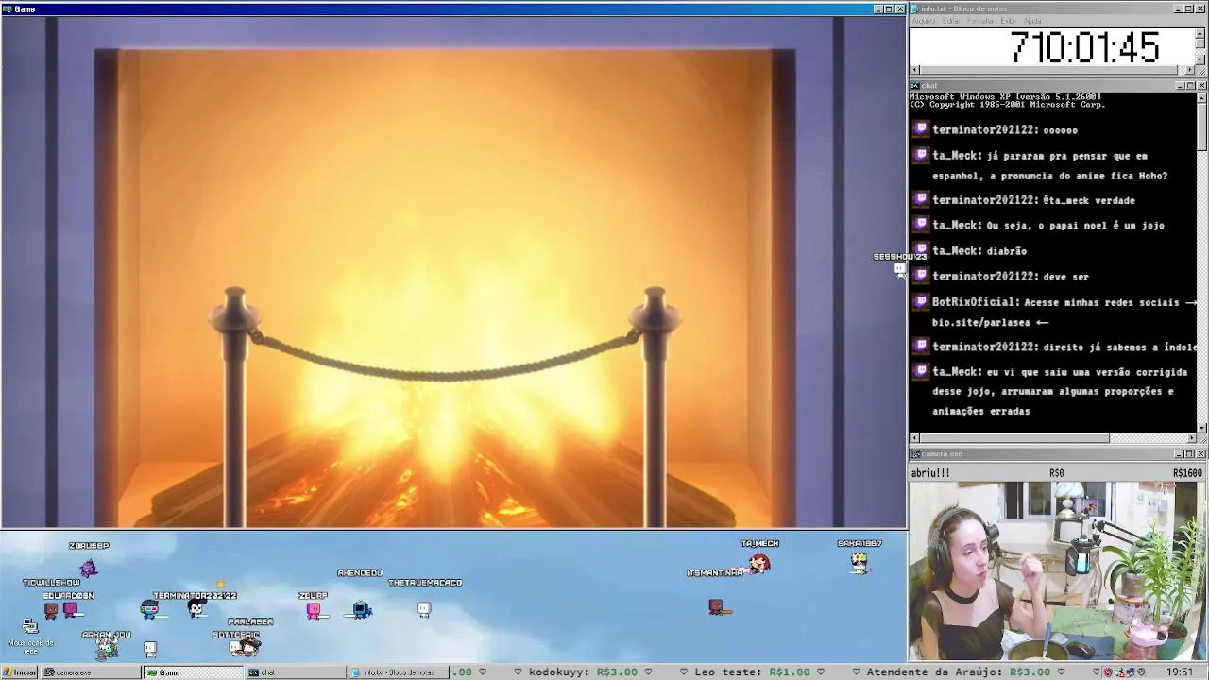Click the SAKA1987 crowned avatar character
Viewport: 1209px width, 680px height.
859,563
